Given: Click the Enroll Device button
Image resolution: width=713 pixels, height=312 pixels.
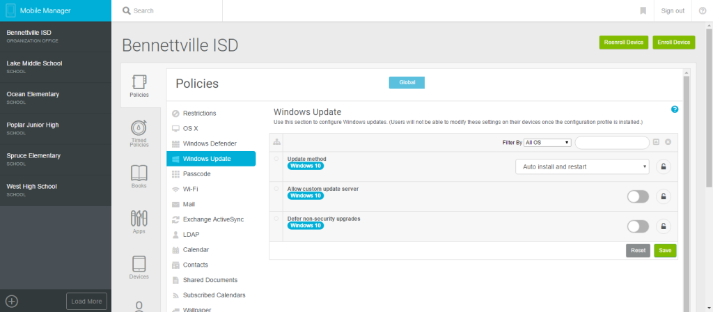Looking at the screenshot, I should tap(674, 42).
